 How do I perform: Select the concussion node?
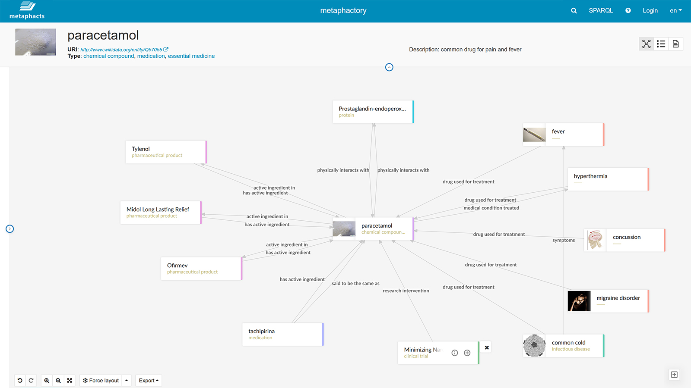coord(624,240)
